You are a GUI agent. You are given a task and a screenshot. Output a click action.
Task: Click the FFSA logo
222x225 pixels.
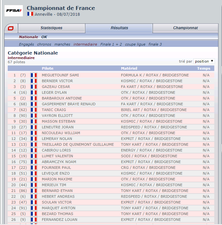coord(14,11)
